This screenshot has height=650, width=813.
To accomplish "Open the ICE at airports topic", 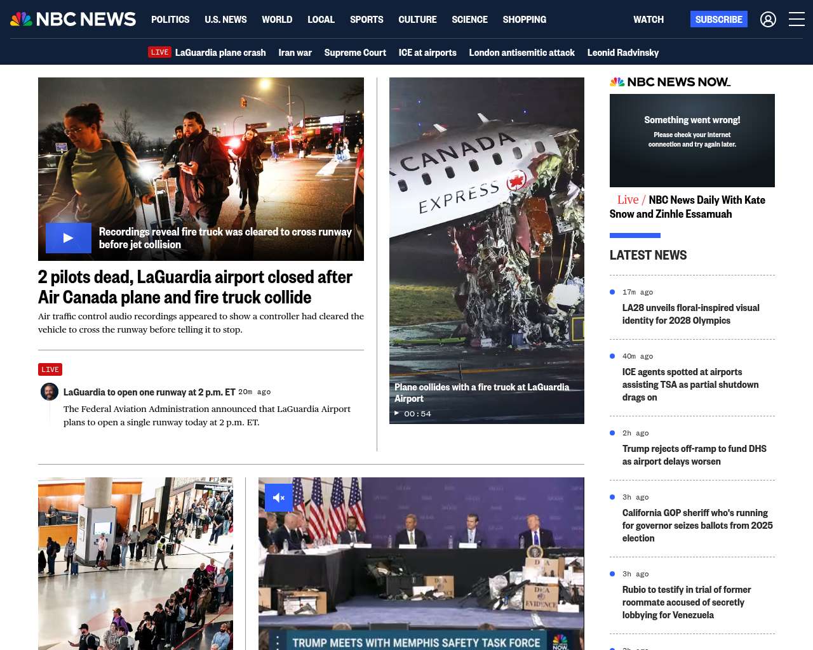I will pyautogui.click(x=427, y=53).
